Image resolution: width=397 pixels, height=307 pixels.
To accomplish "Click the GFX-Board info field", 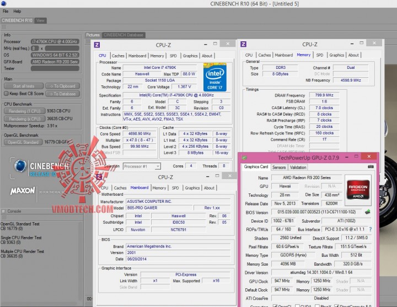I will 55,62.
